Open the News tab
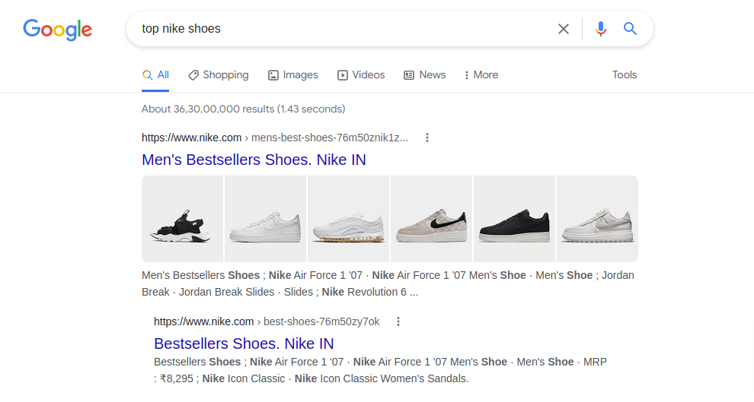Screen dimensions: 754x402 425,74
